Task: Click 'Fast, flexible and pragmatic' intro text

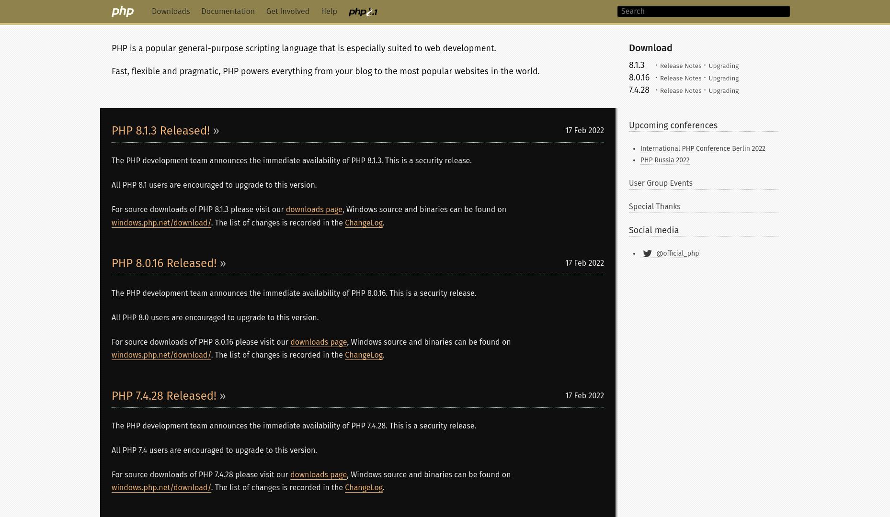Action: point(326,71)
